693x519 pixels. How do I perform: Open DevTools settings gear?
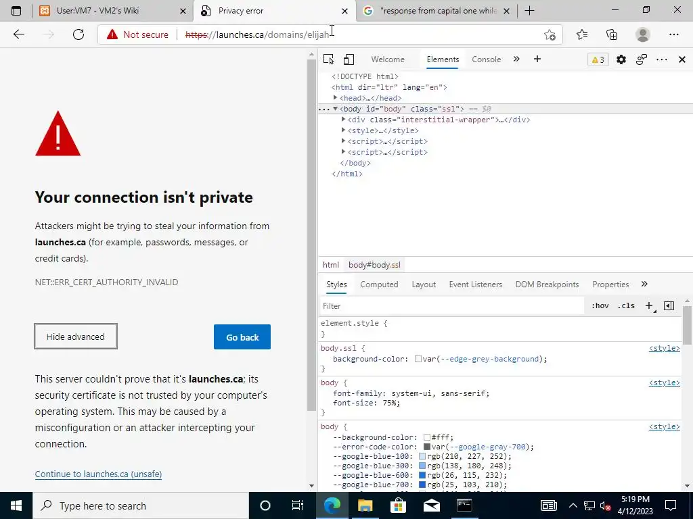click(621, 59)
